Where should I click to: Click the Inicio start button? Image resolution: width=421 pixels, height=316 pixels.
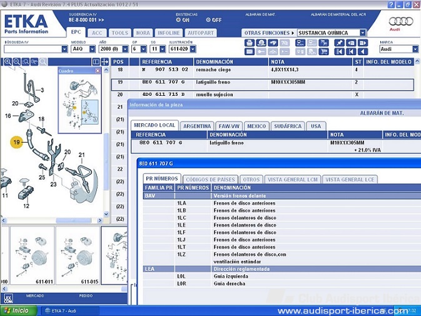[17, 310]
